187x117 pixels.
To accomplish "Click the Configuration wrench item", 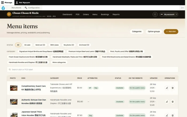I will click(32, 8).
